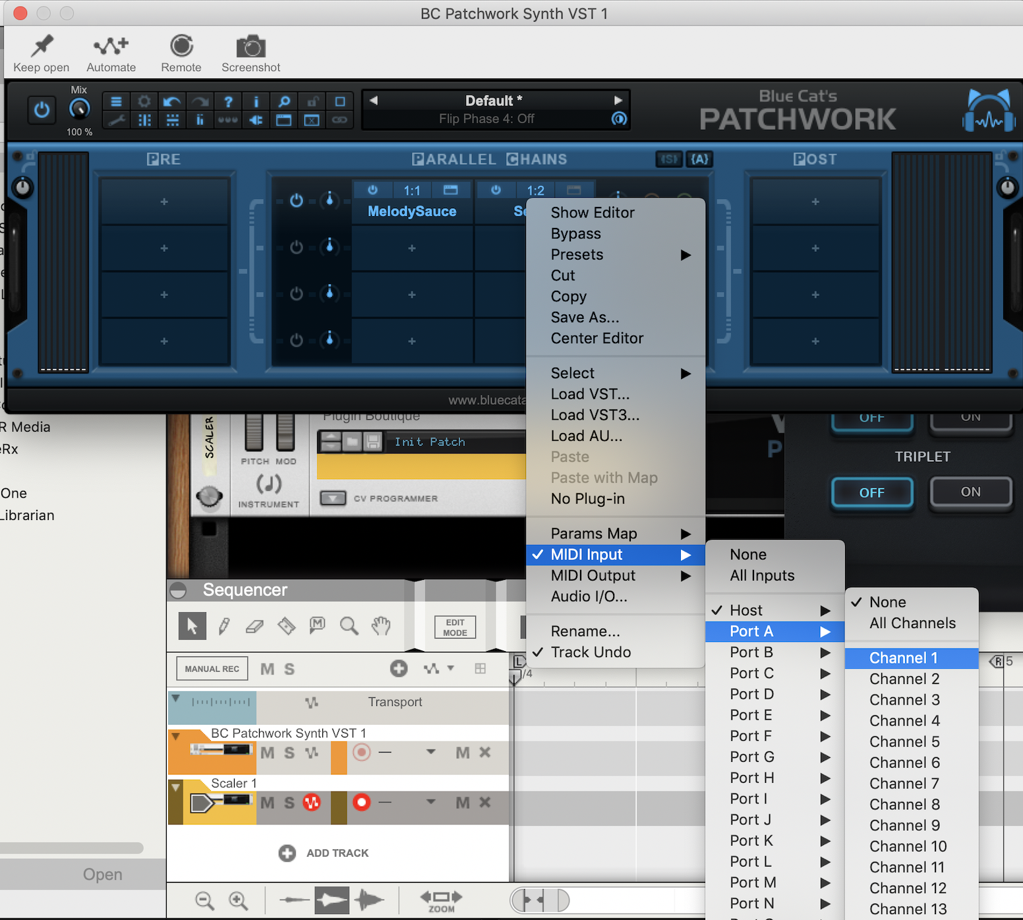Select the Pencil tool in Sequencer
The height and width of the screenshot is (920, 1023).
tap(224, 625)
